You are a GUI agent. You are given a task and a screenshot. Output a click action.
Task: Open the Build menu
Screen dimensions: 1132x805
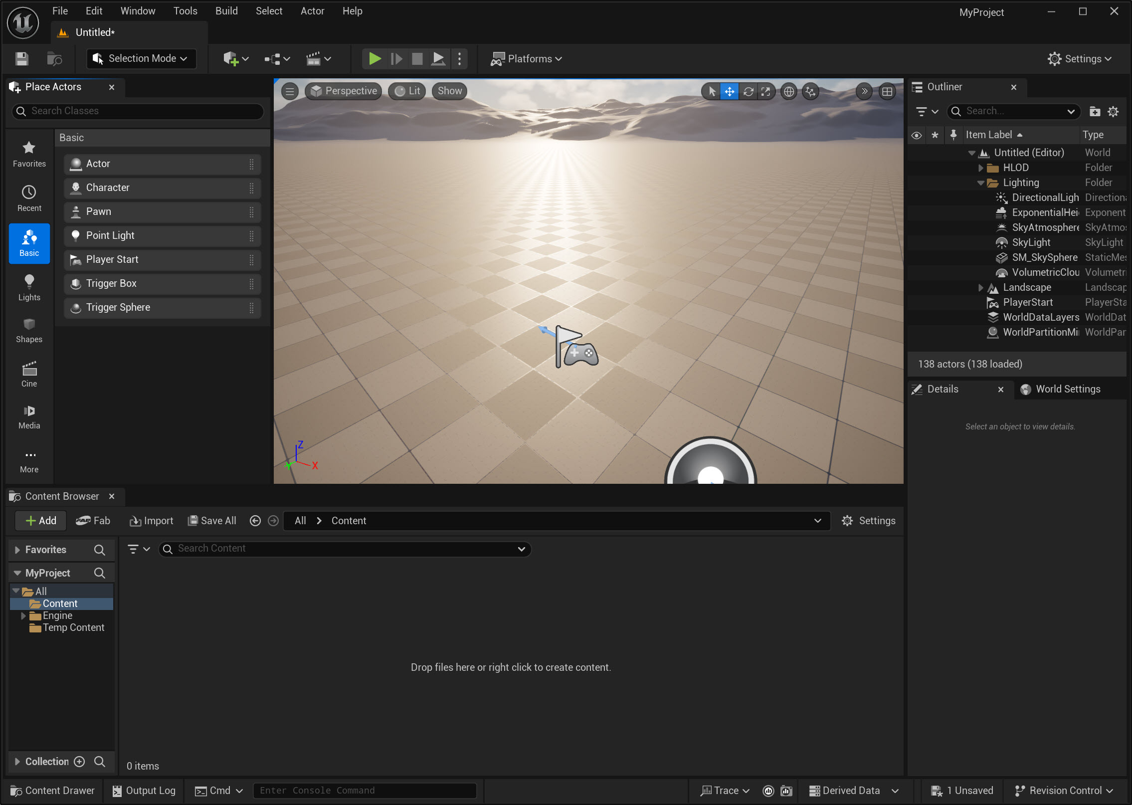[226, 11]
